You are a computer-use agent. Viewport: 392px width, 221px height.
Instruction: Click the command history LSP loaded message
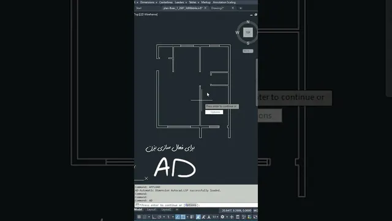pyautogui.click(x=178, y=190)
